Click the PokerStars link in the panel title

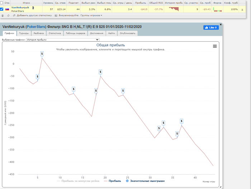36,27
